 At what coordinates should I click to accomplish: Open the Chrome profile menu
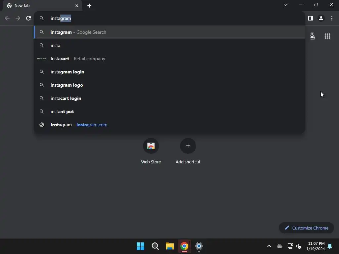321,19
